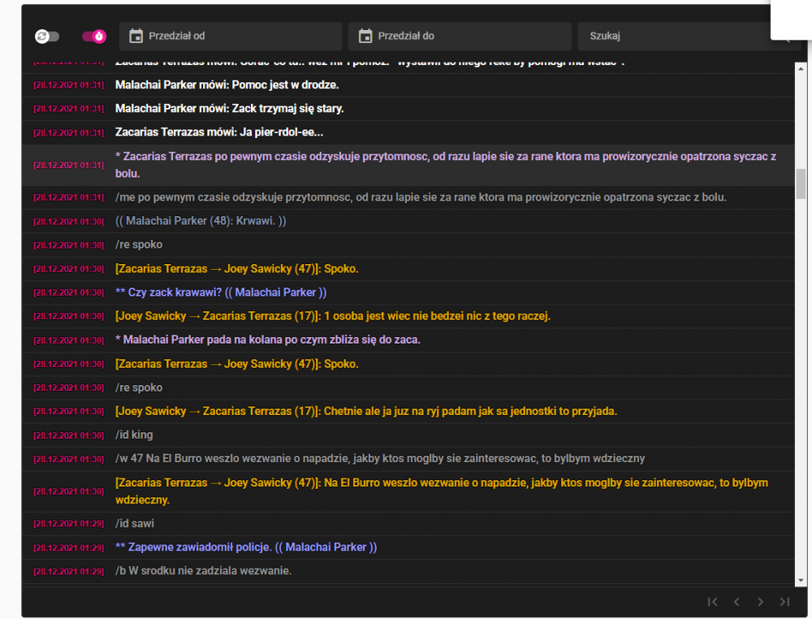
Task: Click the scrollbar down arrow
Action: 801,581
